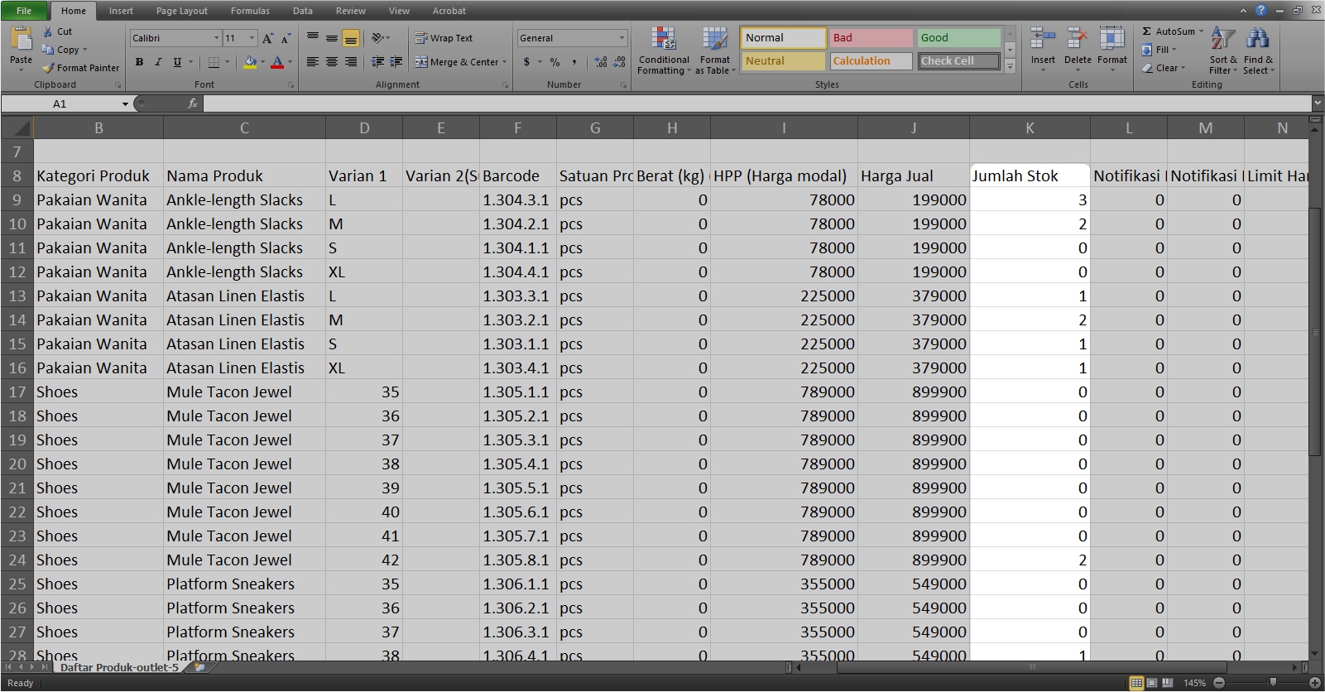The height and width of the screenshot is (692, 1325).
Task: Toggle italic text style
Action: tap(158, 62)
